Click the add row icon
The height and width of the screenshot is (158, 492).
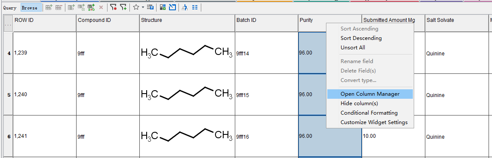click(49, 7)
